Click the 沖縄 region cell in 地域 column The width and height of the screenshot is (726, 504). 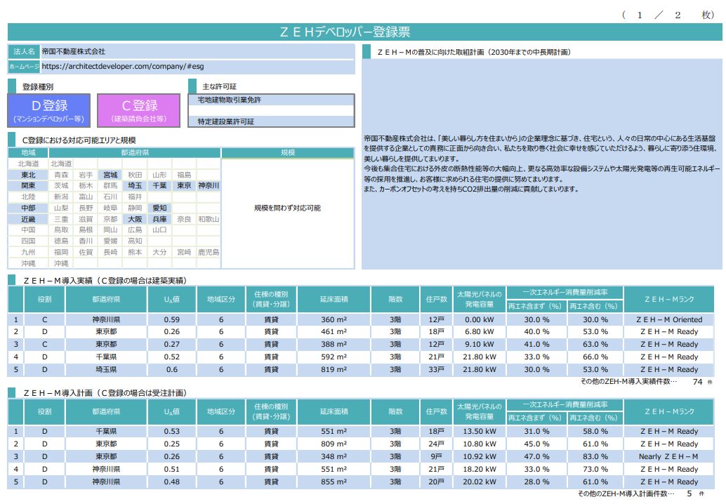click(28, 263)
